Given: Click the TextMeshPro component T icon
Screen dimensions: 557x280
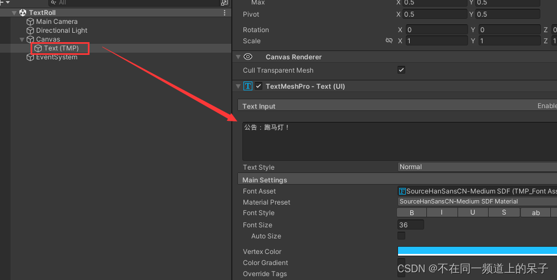Looking at the screenshot, I should point(248,86).
